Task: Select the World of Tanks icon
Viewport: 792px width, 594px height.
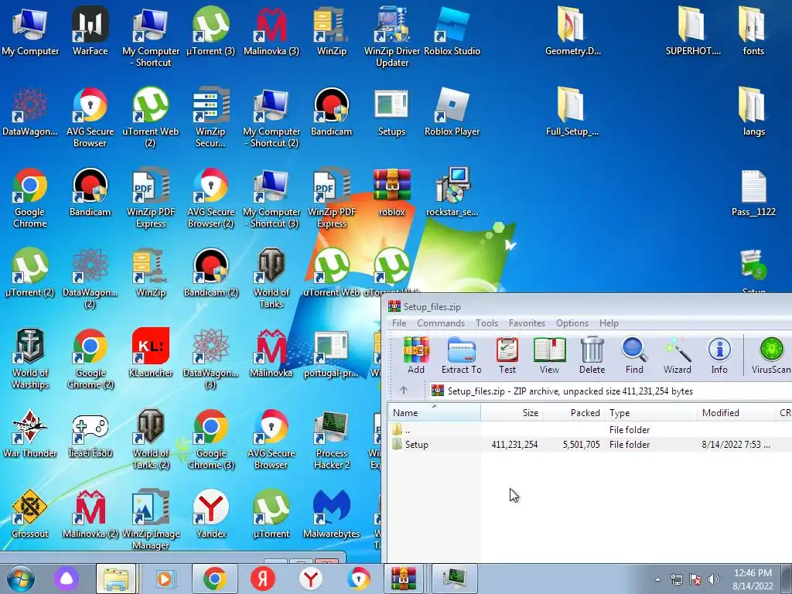Action: click(x=271, y=278)
